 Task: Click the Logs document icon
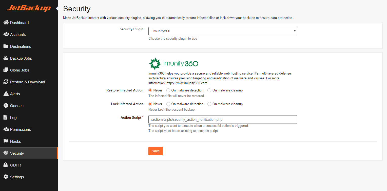pos(5,117)
